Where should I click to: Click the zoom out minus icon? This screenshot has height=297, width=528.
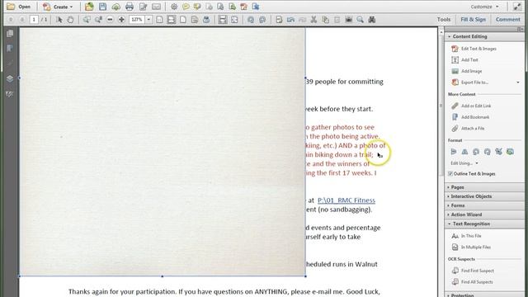[110, 20]
